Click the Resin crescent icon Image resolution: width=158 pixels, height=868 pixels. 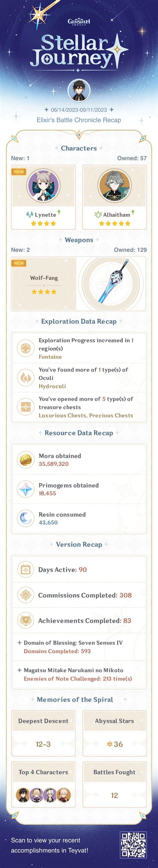pyautogui.click(x=25, y=518)
